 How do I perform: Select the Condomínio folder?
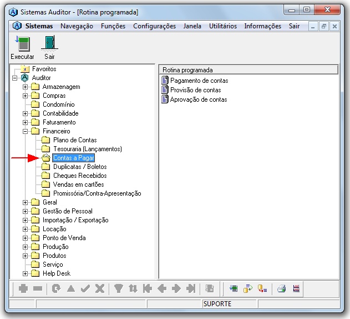pyautogui.click(x=58, y=104)
